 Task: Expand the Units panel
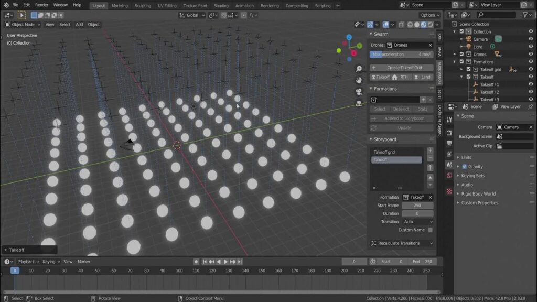point(466,157)
